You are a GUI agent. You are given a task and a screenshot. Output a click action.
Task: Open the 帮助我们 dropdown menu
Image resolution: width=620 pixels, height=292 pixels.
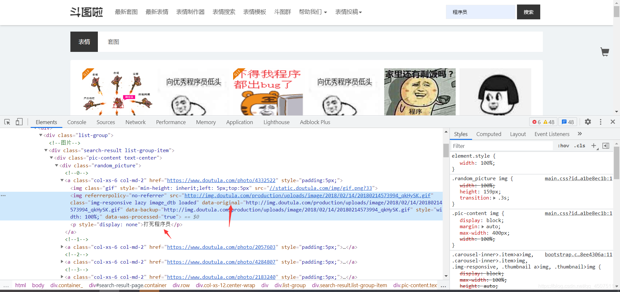pyautogui.click(x=313, y=12)
